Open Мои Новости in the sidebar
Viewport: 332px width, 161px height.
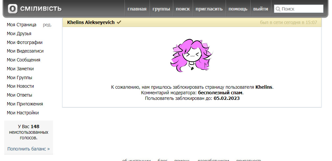20,86
